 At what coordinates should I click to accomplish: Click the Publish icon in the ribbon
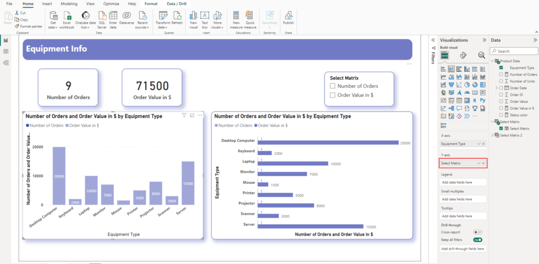pyautogui.click(x=288, y=18)
